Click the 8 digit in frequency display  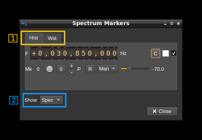77,53
